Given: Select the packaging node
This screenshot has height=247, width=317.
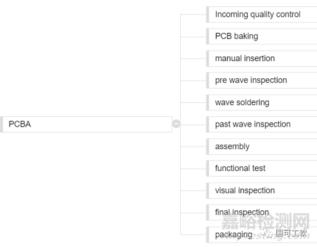Looking at the screenshot, I should click(262, 234).
